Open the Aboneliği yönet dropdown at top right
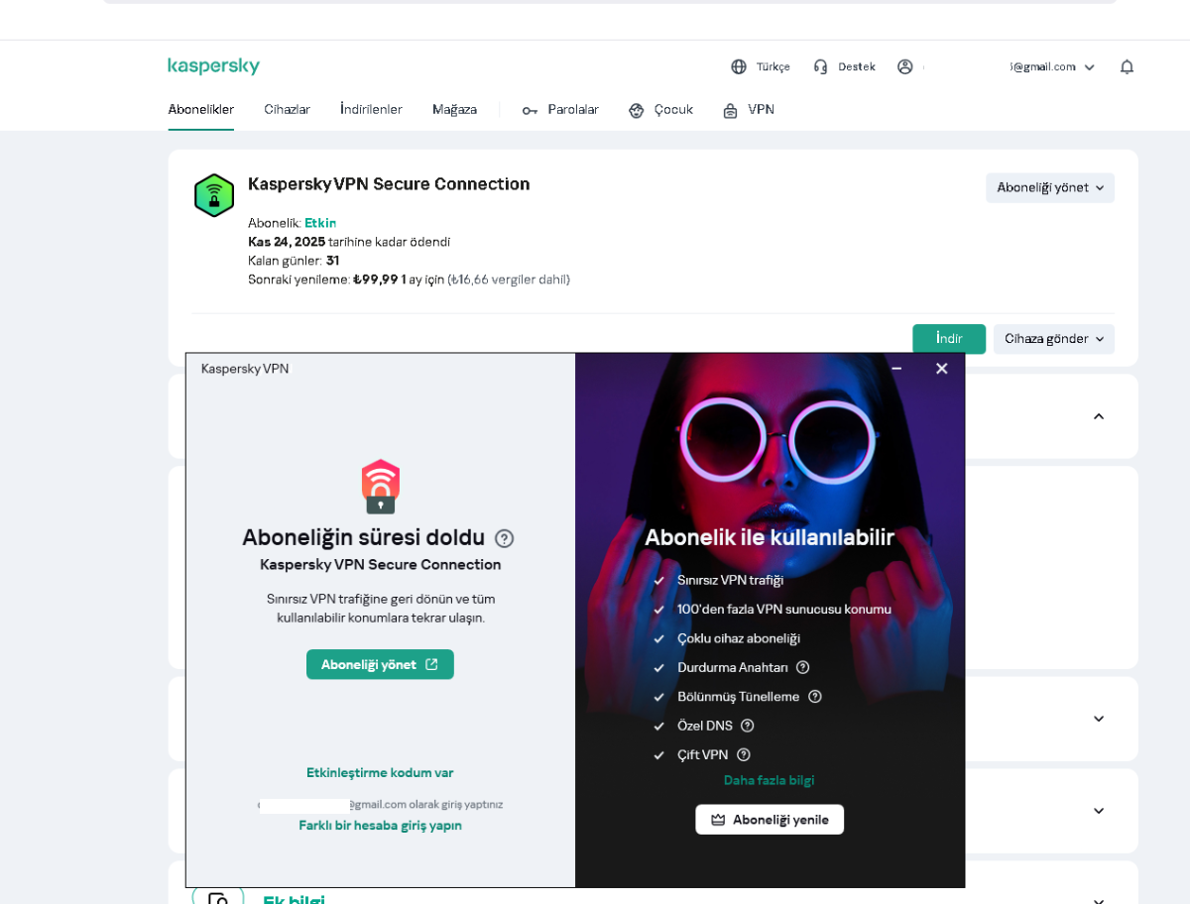1190x904 pixels. [x=1049, y=187]
